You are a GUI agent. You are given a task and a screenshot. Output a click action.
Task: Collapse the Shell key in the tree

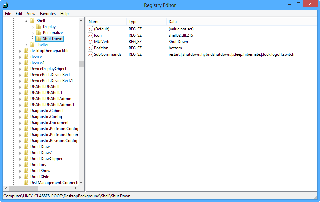click(26, 21)
